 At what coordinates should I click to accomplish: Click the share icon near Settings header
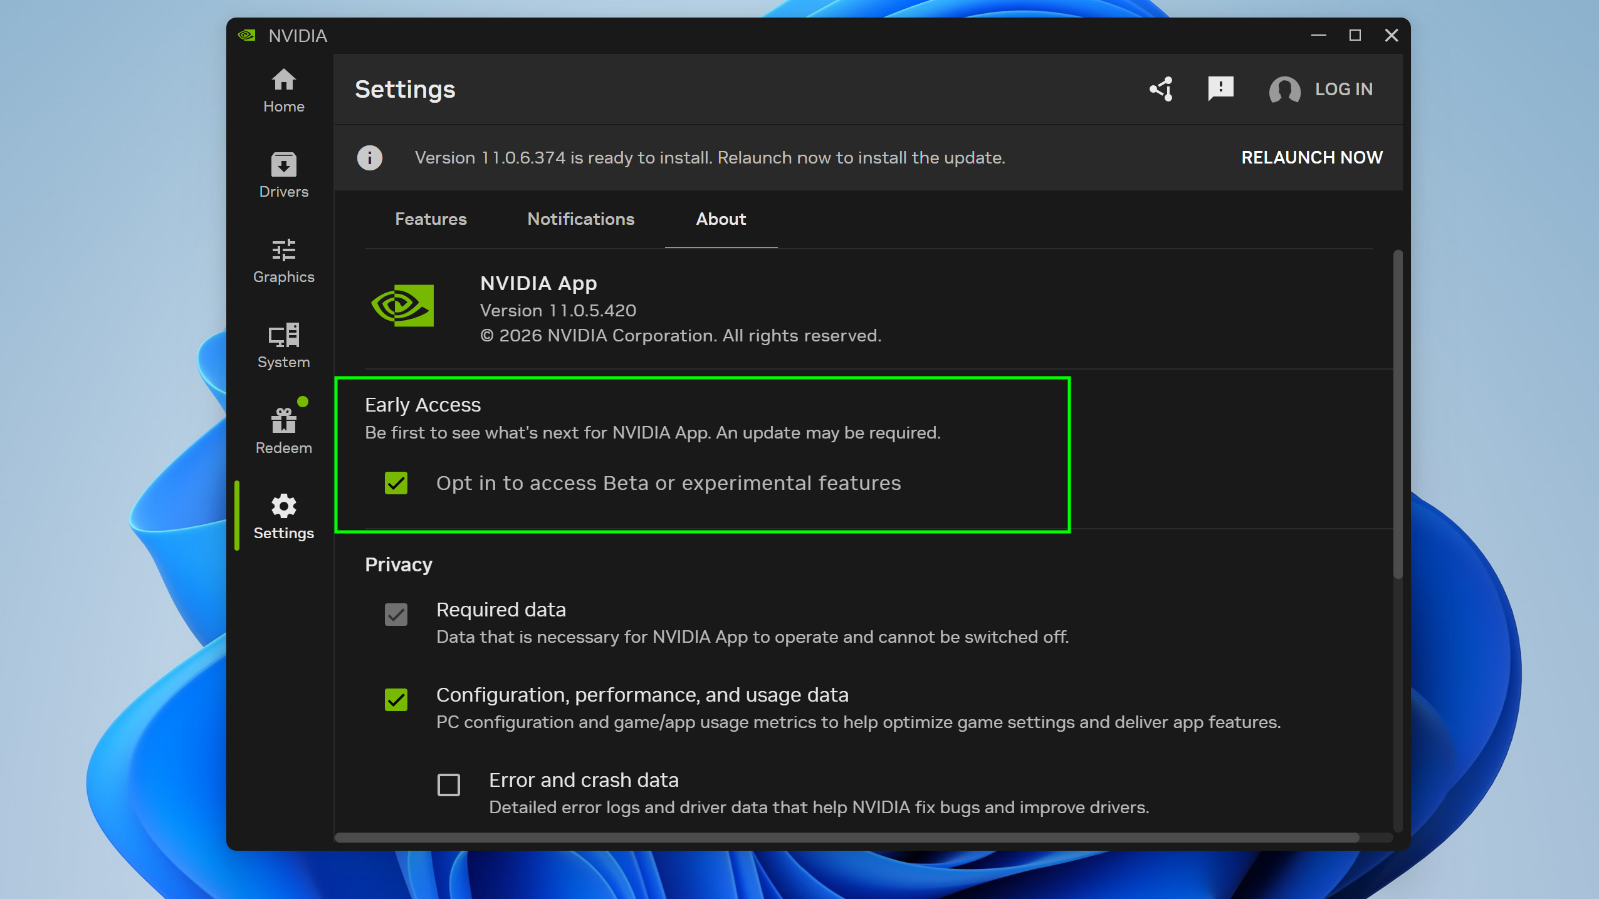click(1160, 89)
